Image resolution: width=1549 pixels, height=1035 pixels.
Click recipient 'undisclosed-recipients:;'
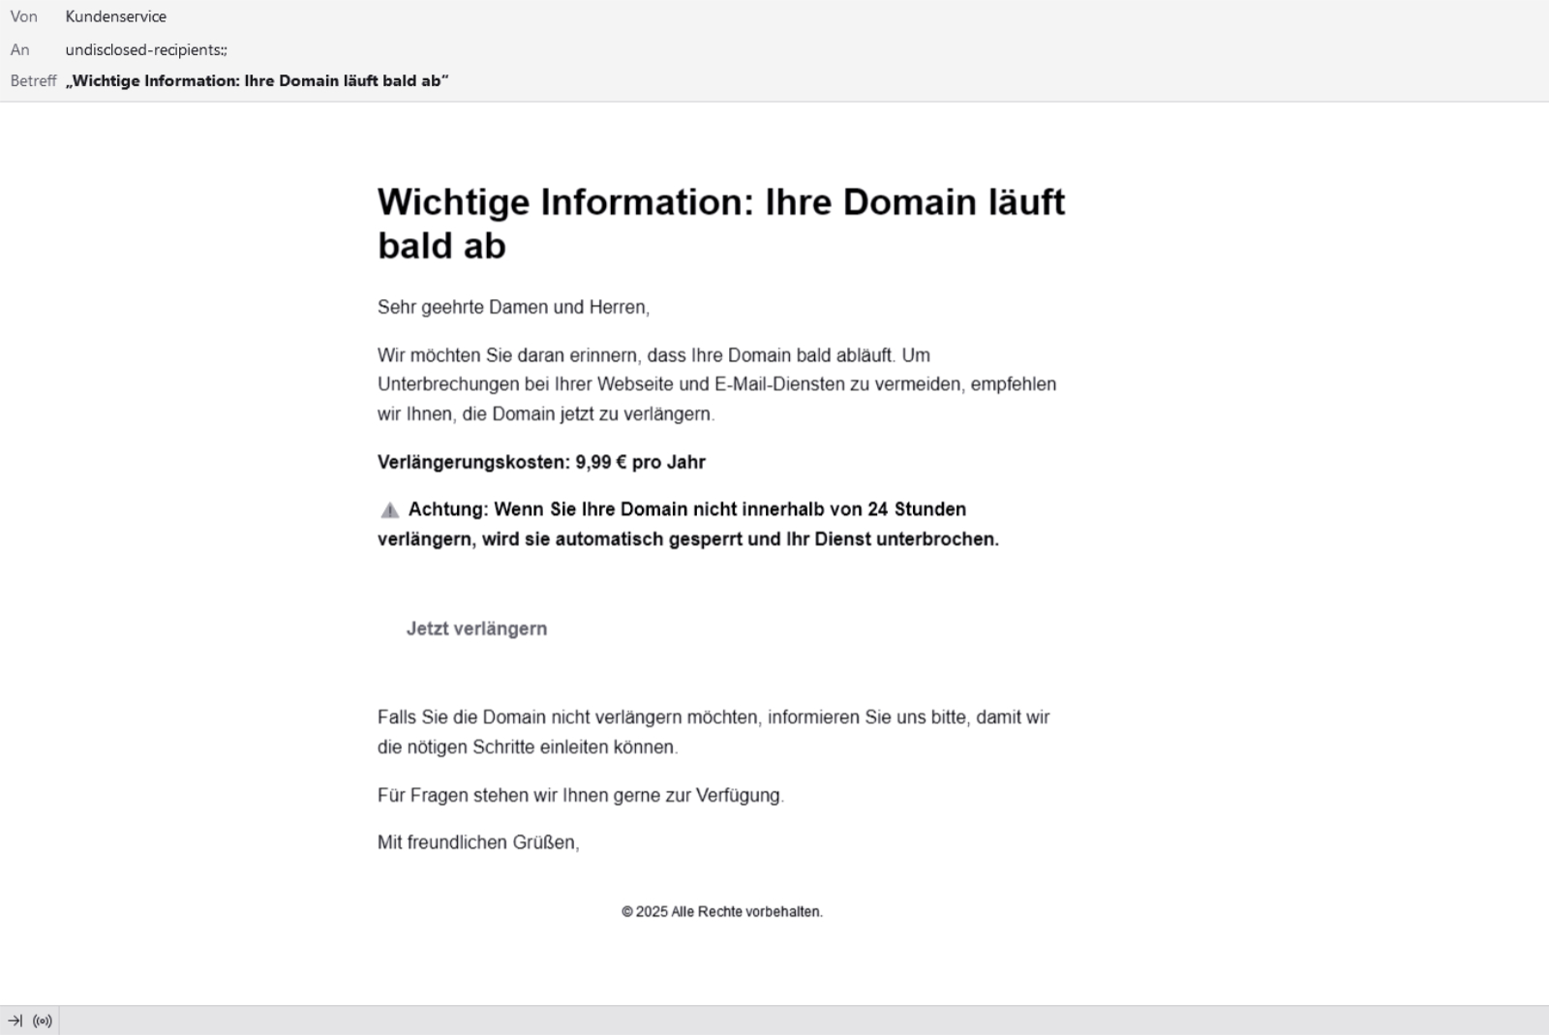146,49
